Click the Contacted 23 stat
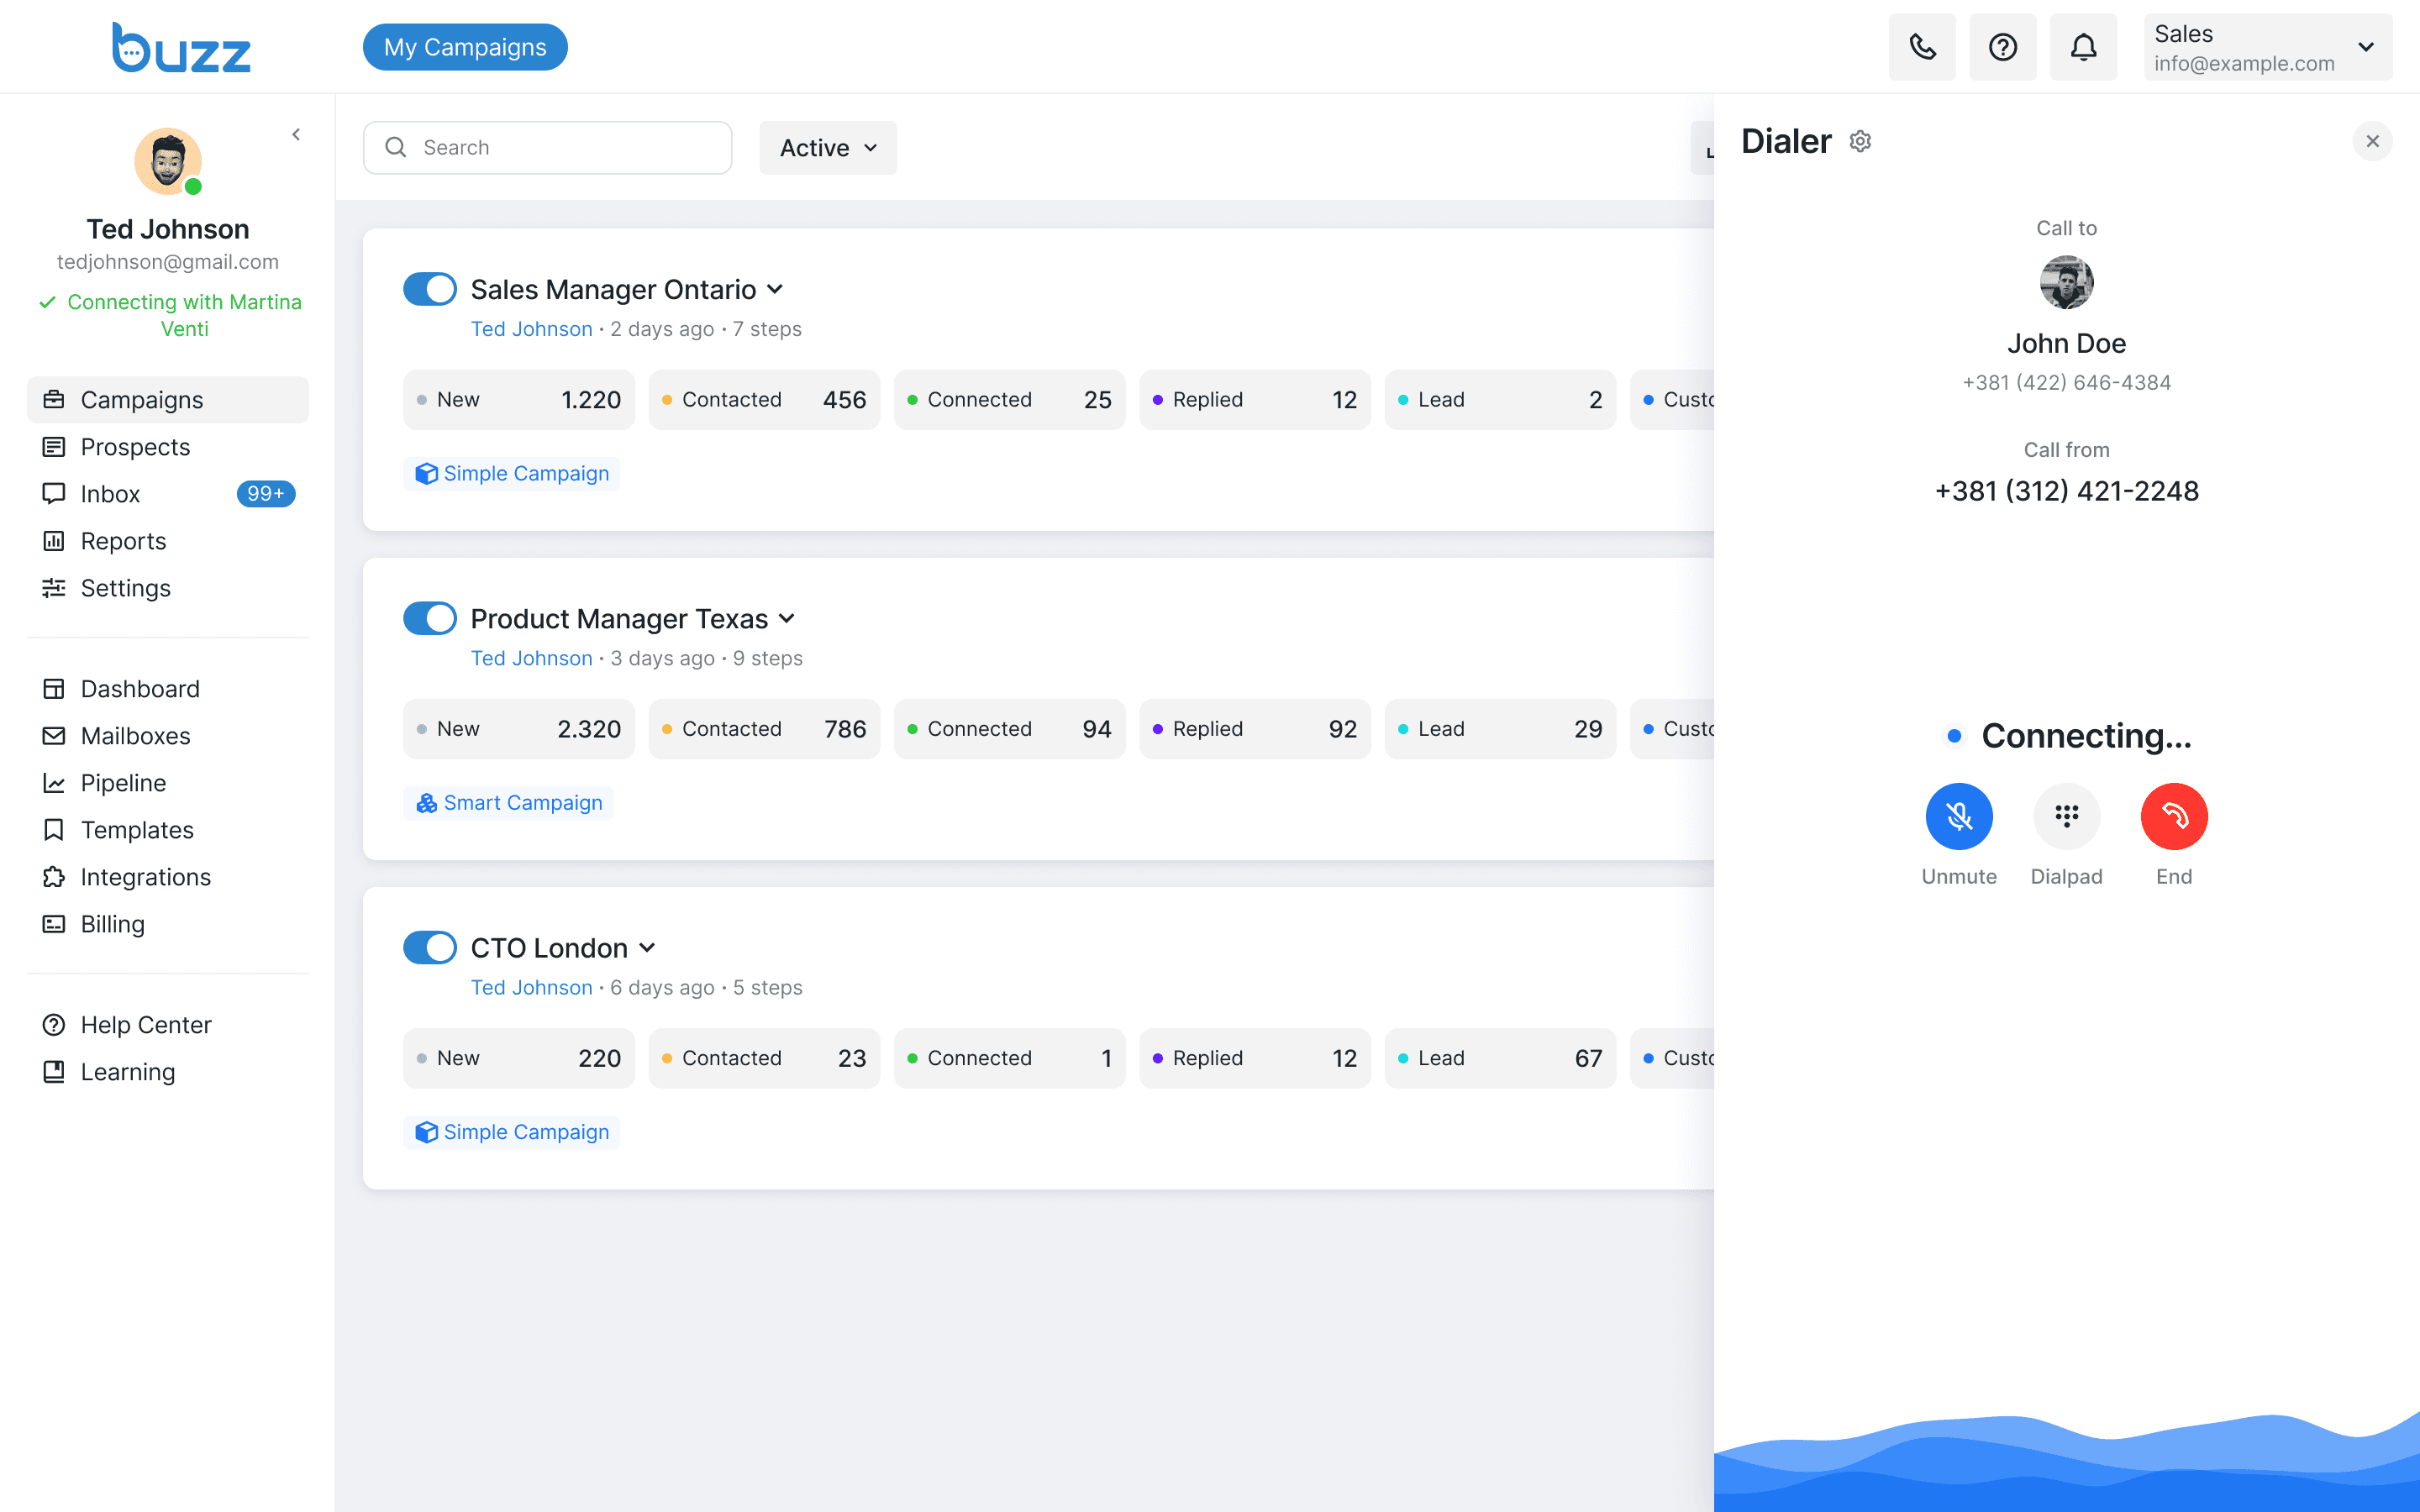Image resolution: width=2420 pixels, height=1512 pixels. pos(764,1058)
